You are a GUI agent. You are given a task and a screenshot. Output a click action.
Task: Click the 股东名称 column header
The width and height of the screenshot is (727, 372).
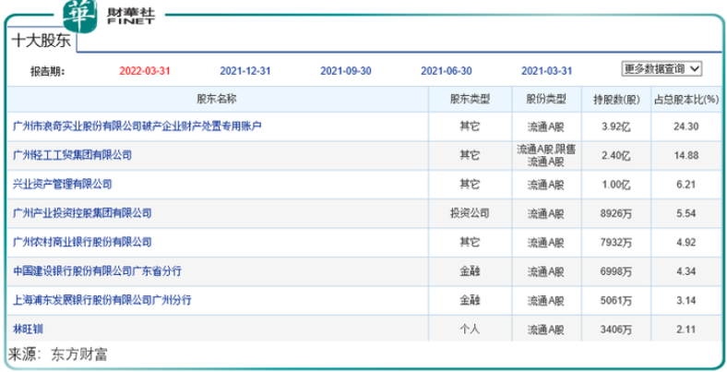coord(217,99)
